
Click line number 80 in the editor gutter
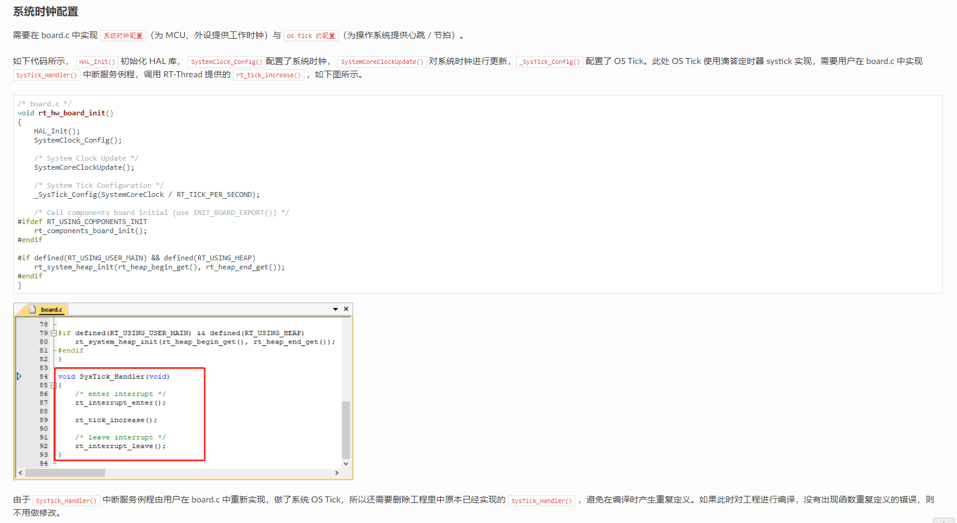pos(43,342)
